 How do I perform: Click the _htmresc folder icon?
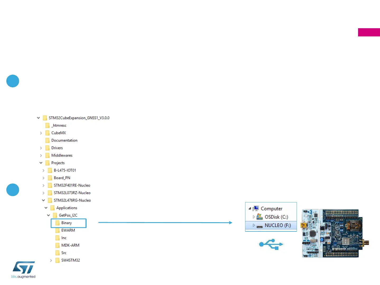tap(47, 125)
